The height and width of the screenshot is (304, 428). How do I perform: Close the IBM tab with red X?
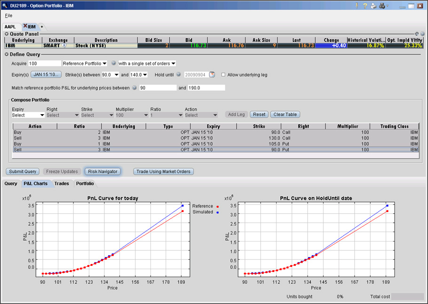coord(25,26)
